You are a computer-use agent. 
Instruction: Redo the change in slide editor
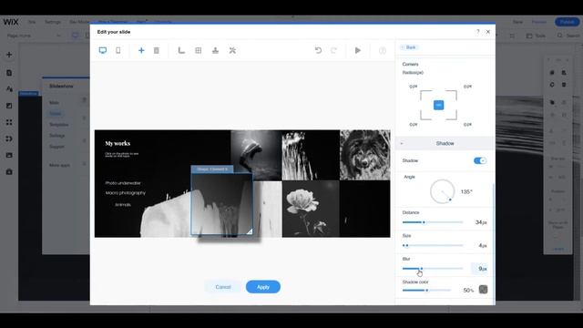(334, 50)
